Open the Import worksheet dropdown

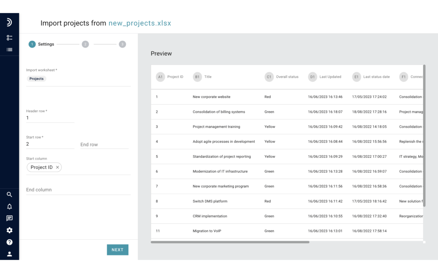pos(78,79)
